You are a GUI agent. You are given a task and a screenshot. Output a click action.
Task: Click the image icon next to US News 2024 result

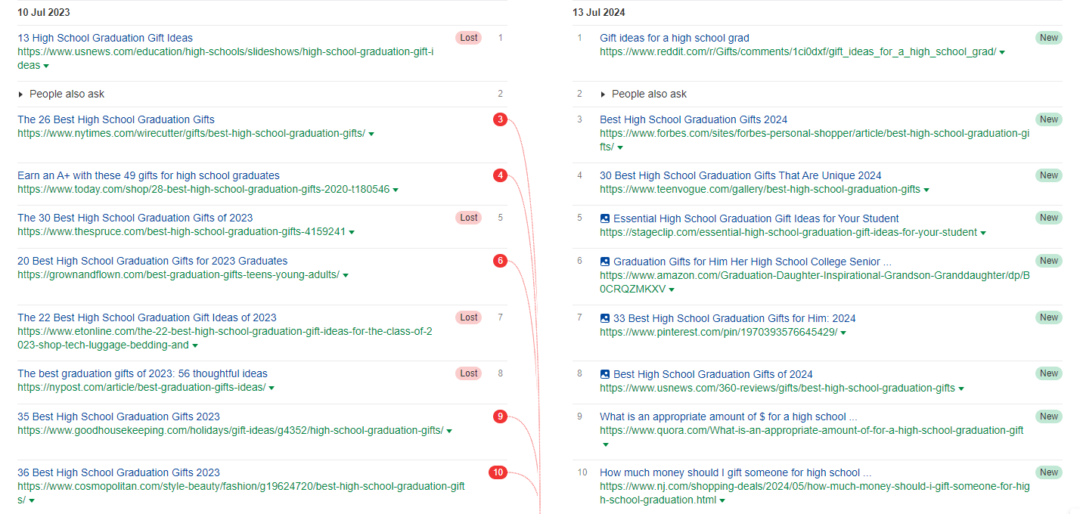click(x=604, y=374)
